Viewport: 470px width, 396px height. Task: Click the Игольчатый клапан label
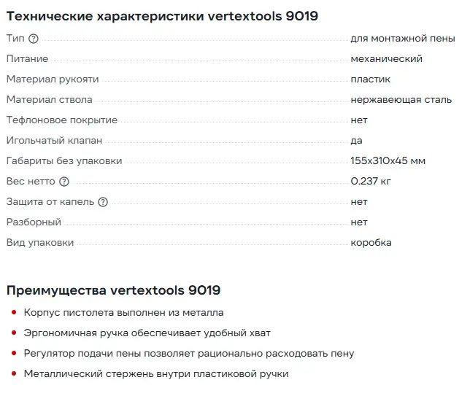(x=55, y=141)
